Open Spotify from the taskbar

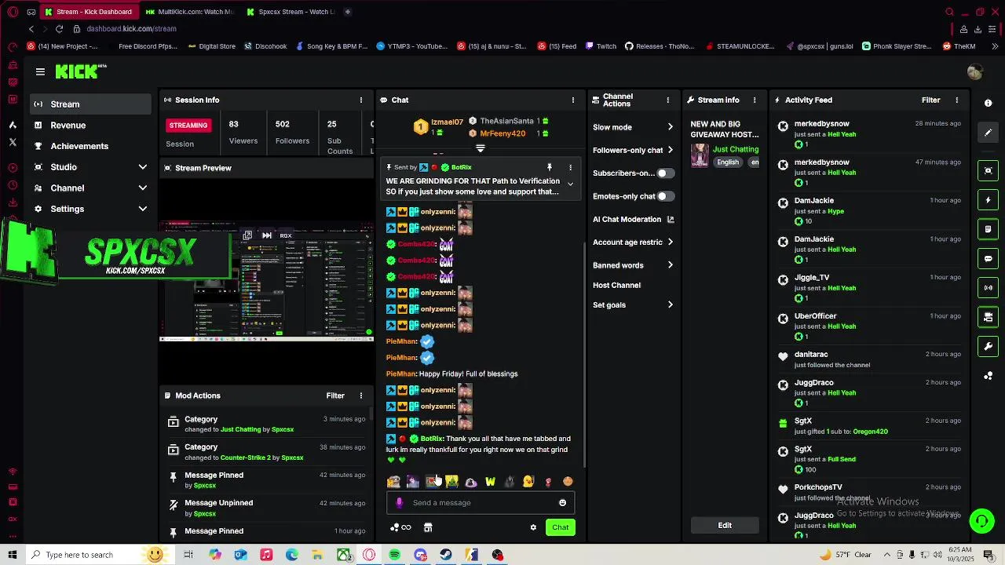pos(395,555)
